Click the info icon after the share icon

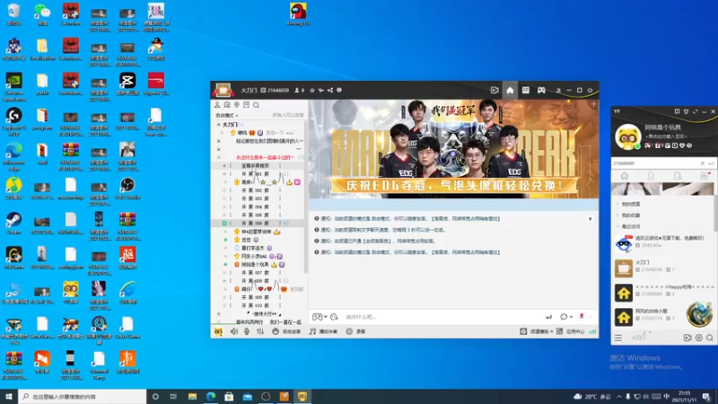339,91
